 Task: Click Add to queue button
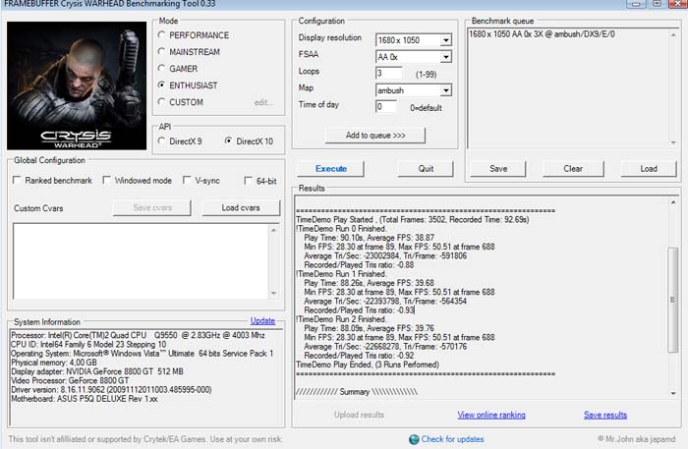pos(375,135)
